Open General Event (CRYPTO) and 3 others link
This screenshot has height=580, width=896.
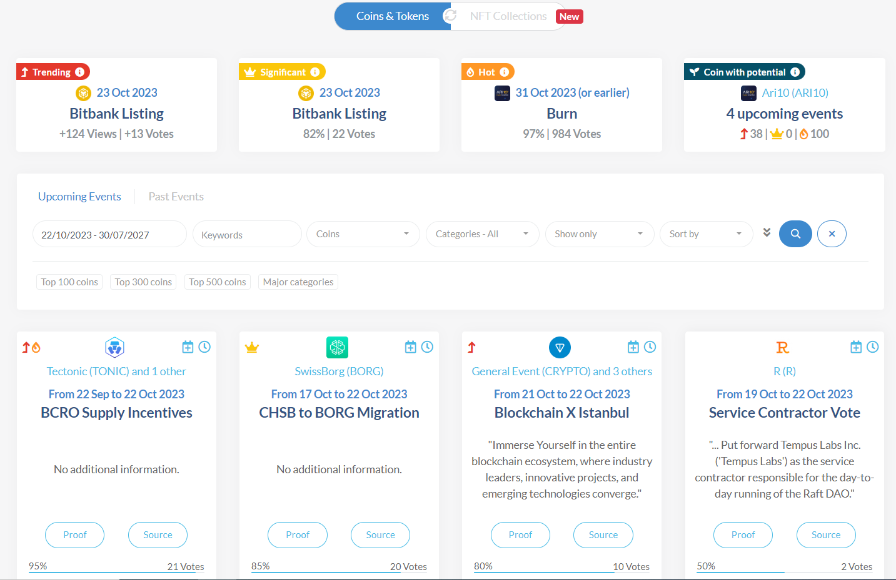pyautogui.click(x=562, y=371)
